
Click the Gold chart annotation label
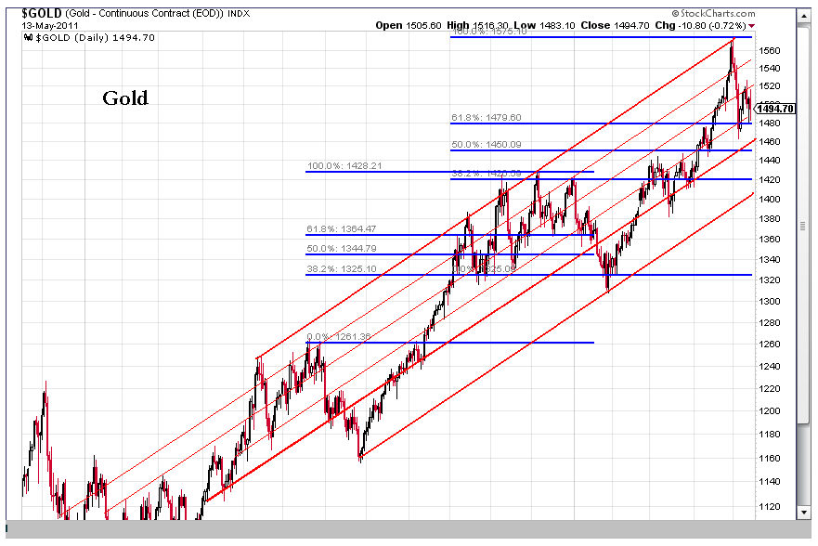pos(125,97)
